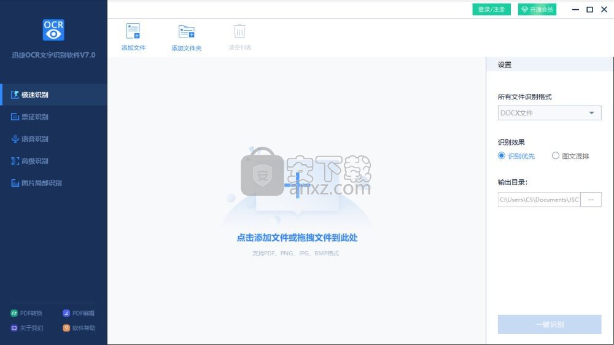614x345 pixels.
Task: Click the 登录/注册 login button
Action: (x=491, y=9)
